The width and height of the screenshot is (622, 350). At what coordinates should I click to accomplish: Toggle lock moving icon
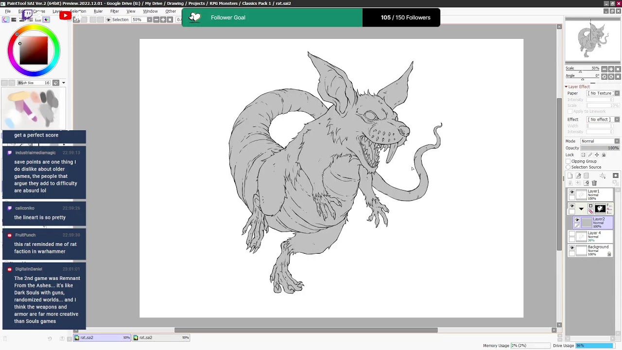click(597, 155)
